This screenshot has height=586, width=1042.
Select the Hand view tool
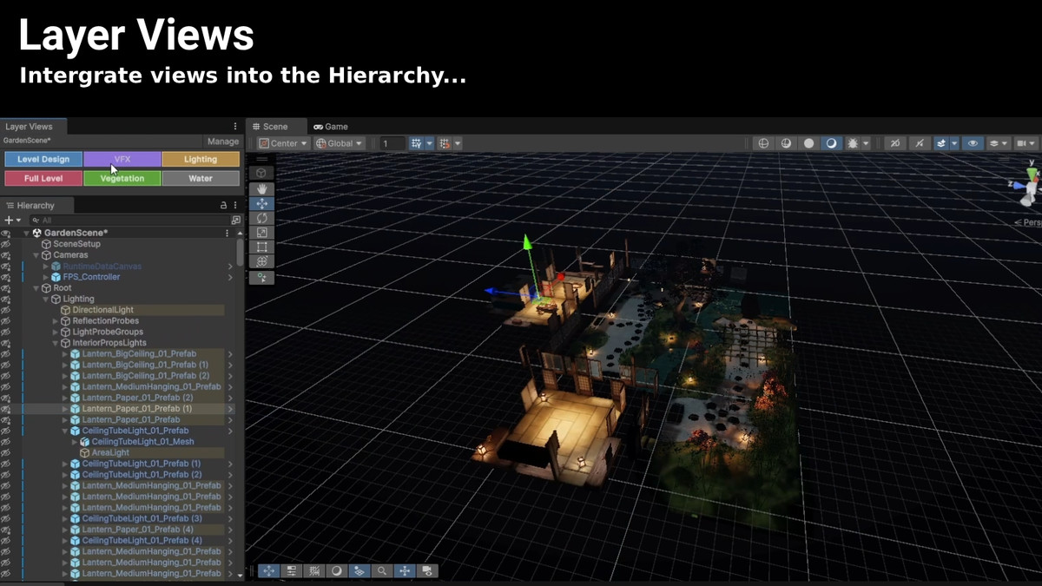click(261, 189)
